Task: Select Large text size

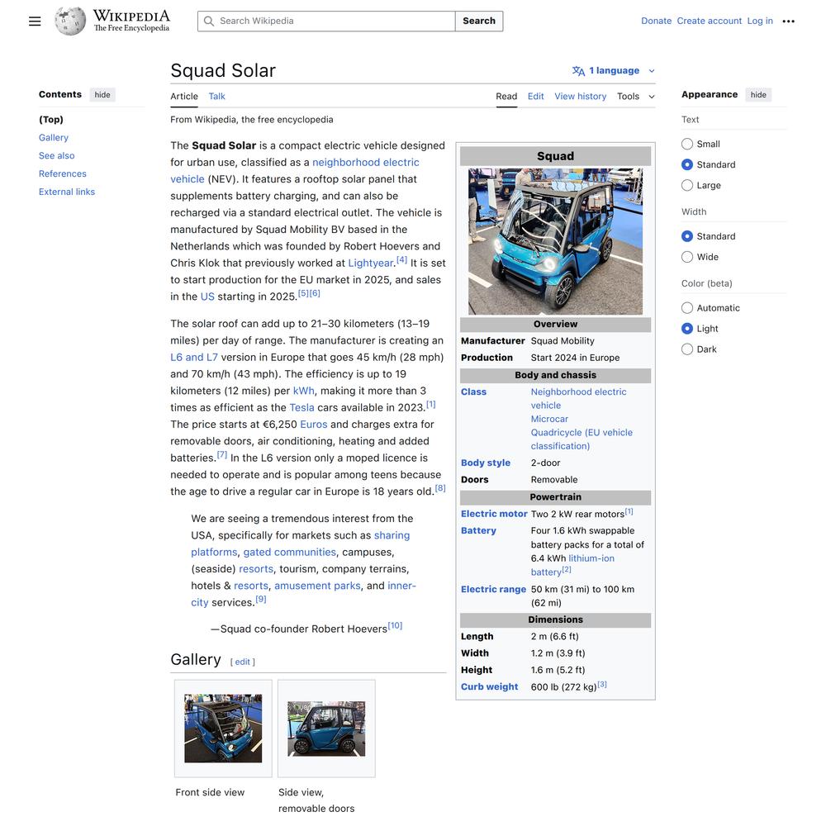Action: pyautogui.click(x=687, y=185)
